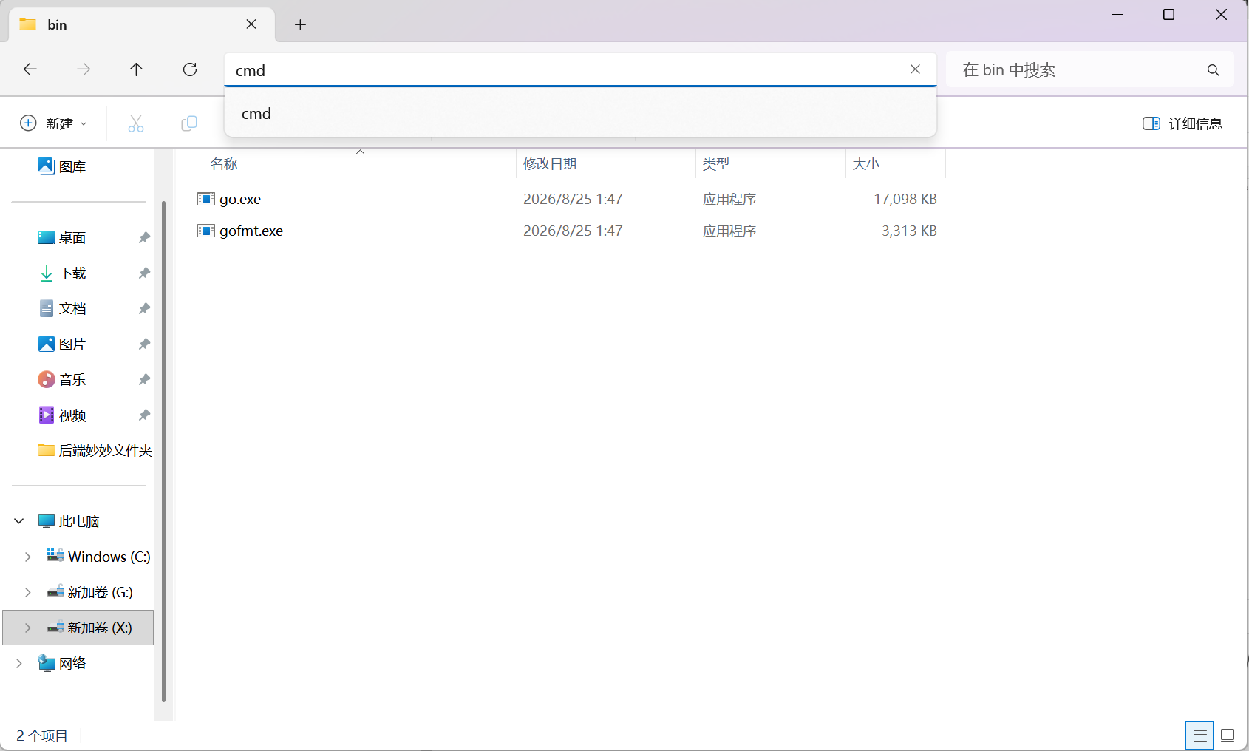Select 新加卷 (G:) drive
This screenshot has width=1249, height=751.
(x=89, y=592)
